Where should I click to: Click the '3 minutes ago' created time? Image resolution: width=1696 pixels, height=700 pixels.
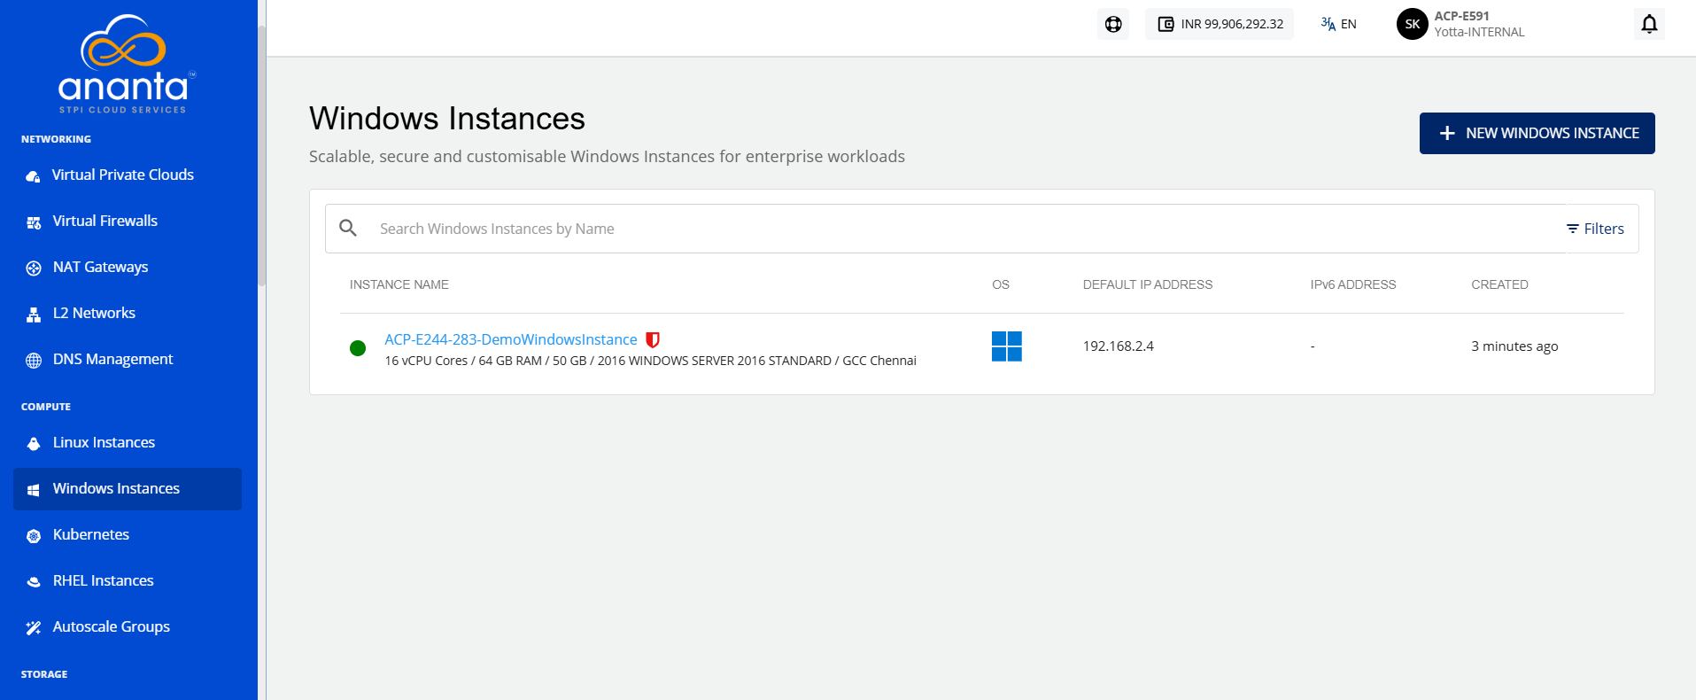[1514, 346]
